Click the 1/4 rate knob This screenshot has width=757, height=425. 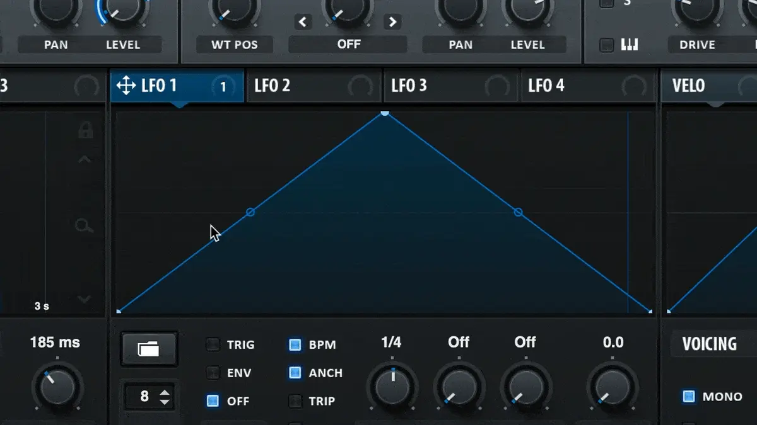click(x=392, y=386)
